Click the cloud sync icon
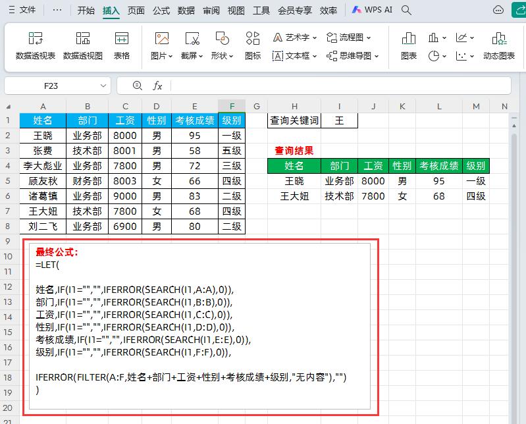The image size is (526, 424). click(x=498, y=10)
